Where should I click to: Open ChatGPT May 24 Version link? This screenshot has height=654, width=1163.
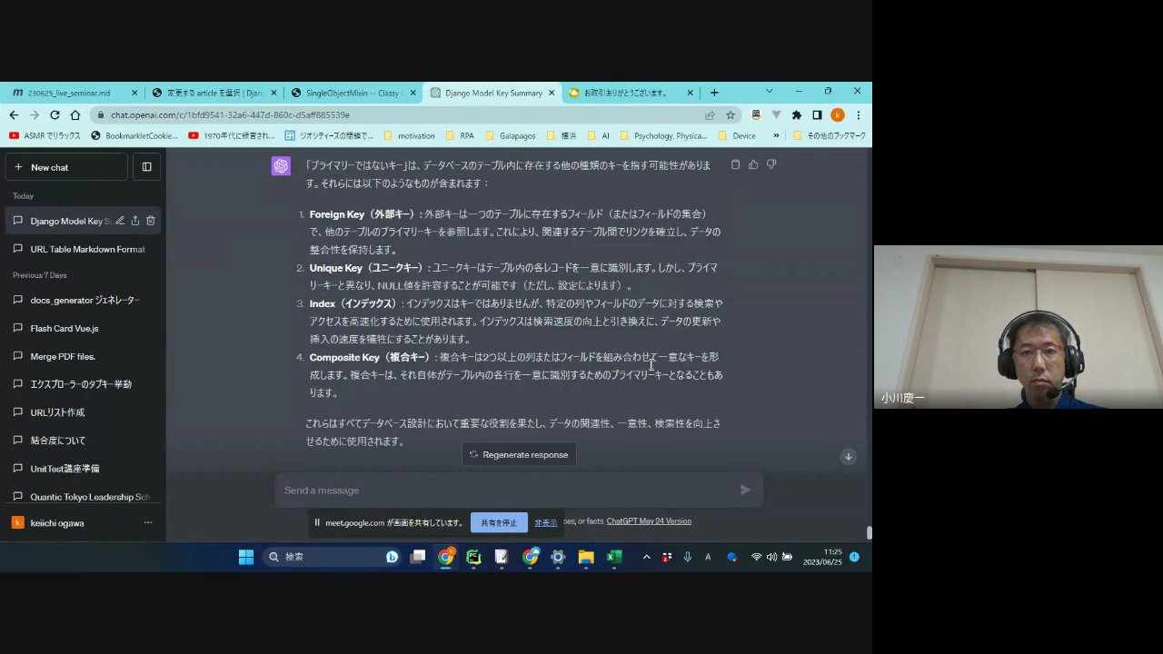649,520
